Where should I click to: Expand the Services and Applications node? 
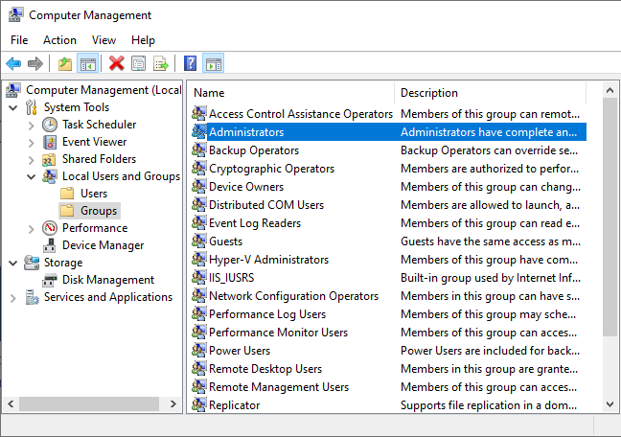[13, 297]
